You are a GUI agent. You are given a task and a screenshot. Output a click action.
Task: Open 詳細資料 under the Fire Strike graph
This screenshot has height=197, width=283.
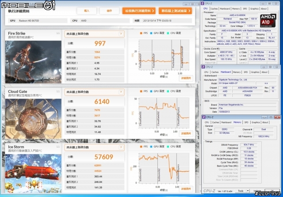186,78
